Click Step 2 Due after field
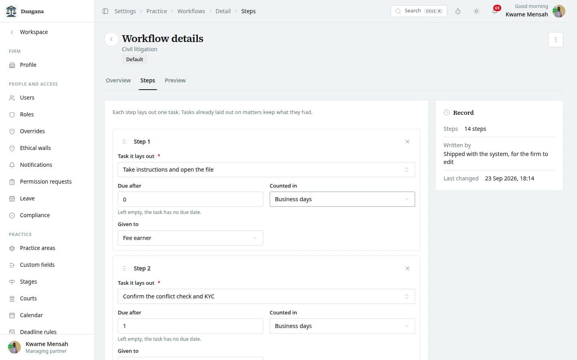Screen dimensions: 577x360 (x=190, y=326)
